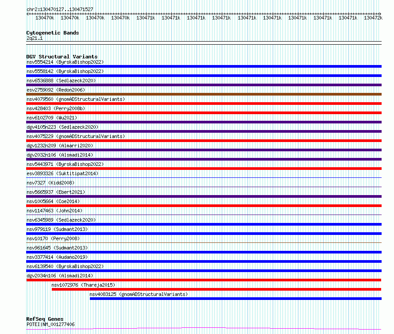Open variant nsv979119 (Sudmant2013)

[57, 229]
